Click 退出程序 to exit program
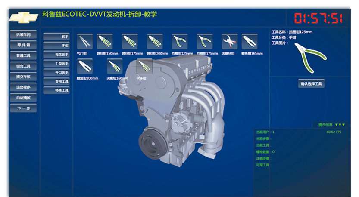The image size is (359, 197). (23, 87)
